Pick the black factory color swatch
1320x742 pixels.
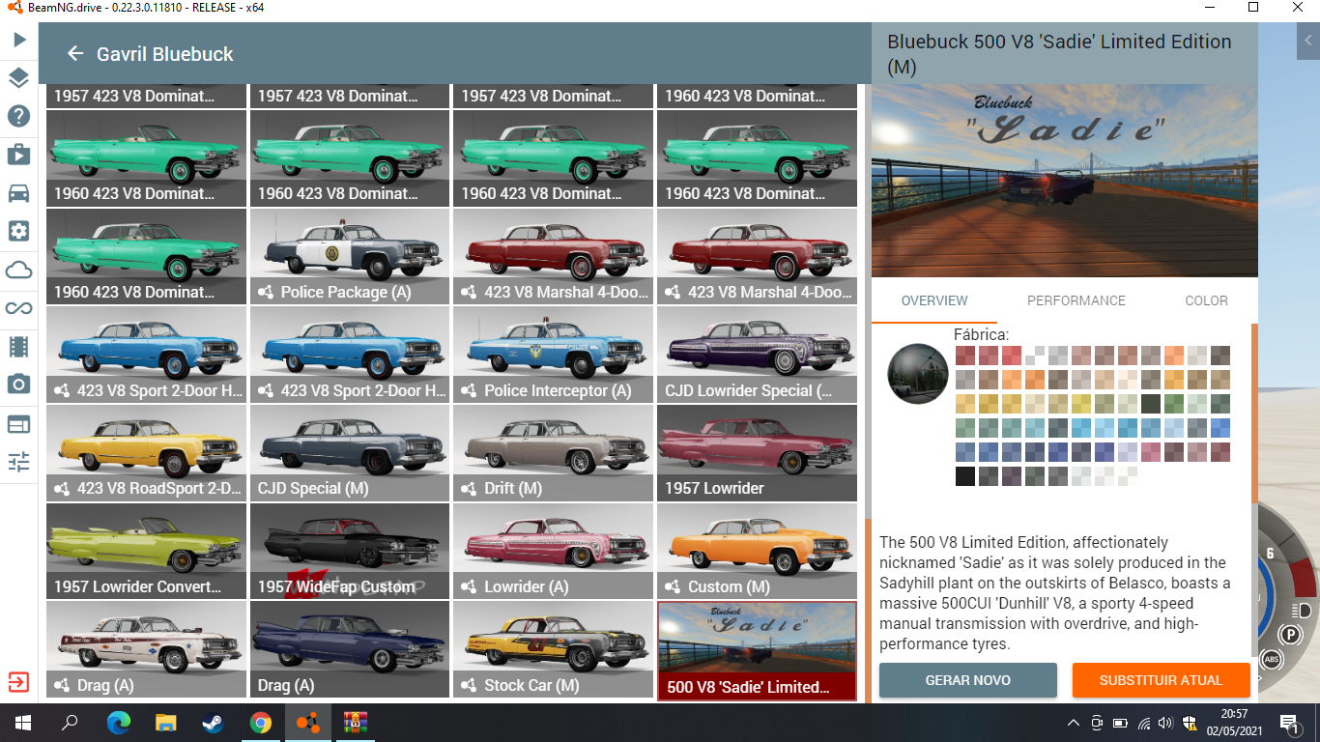click(x=965, y=476)
